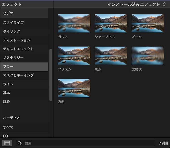Select the 眺め category
This screenshot has width=170, height=148.
pos(24,102)
